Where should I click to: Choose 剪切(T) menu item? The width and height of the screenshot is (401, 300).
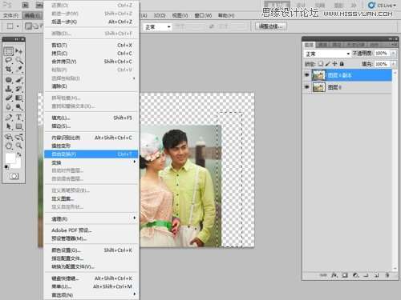[x=91, y=45]
